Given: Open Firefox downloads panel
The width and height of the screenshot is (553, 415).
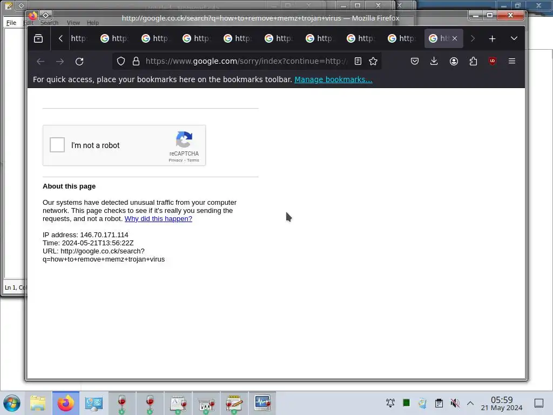Looking at the screenshot, I should point(434,62).
